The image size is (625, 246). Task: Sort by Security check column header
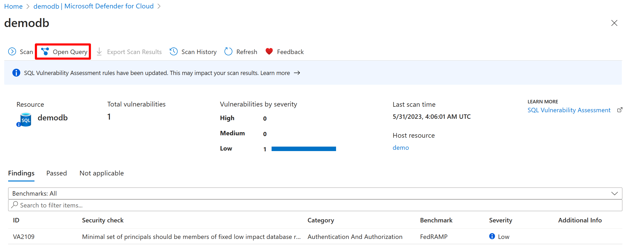[103, 220]
